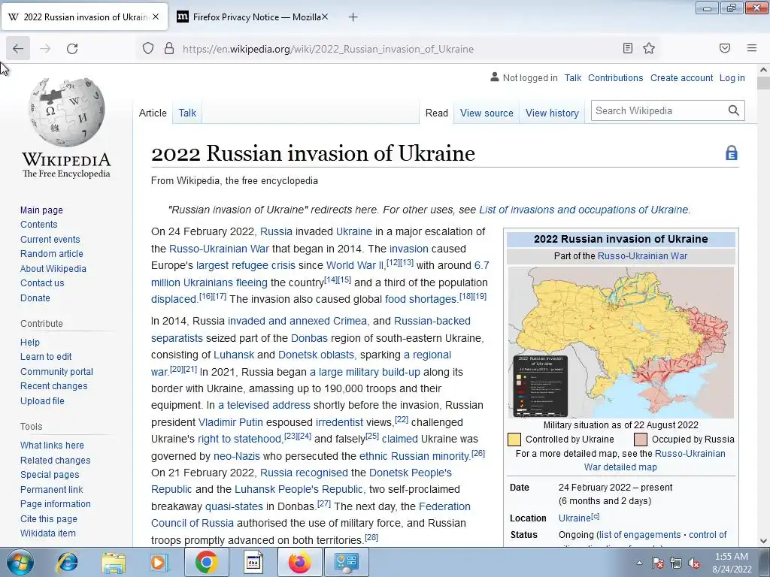Image resolution: width=770 pixels, height=577 pixels.
Task: Click the Forward arrow in the toolbar
Action: 45,49
